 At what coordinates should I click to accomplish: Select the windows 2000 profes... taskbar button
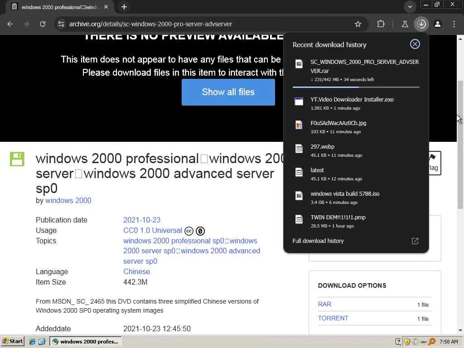85,342
